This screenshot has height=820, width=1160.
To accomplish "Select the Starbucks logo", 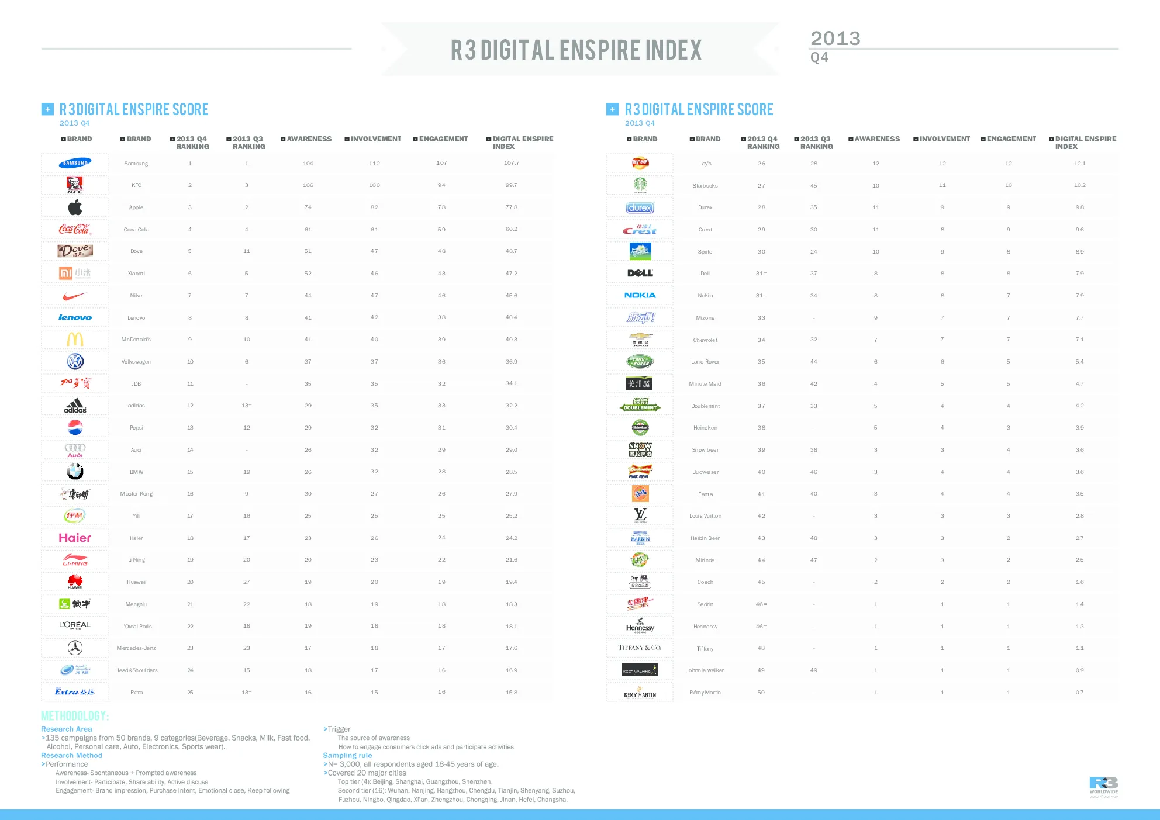I will click(640, 185).
